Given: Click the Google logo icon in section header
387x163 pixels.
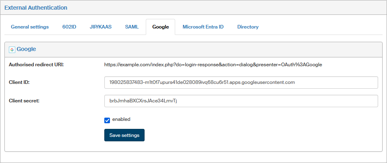Looking at the screenshot, I should 12,49.
